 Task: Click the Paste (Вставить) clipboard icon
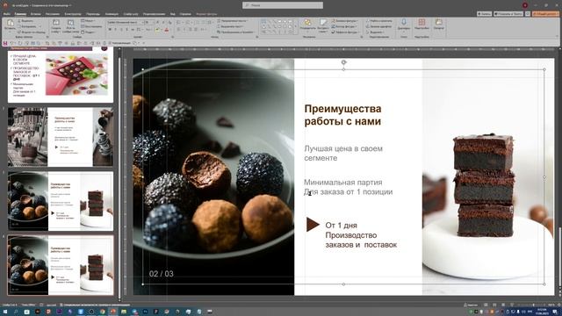pos(10,24)
